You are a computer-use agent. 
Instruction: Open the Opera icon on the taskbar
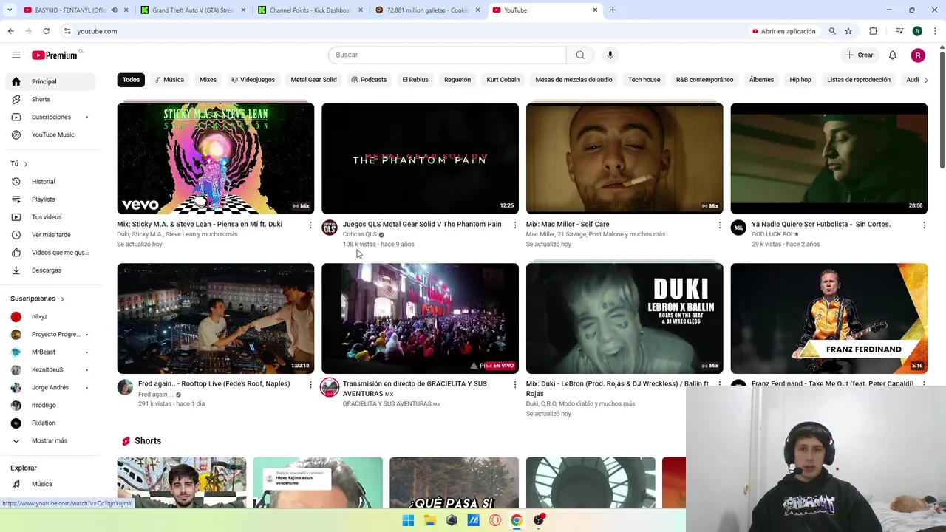495,520
